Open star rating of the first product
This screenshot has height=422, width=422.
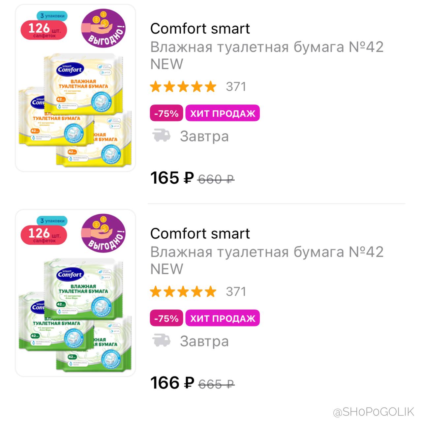pyautogui.click(x=183, y=87)
